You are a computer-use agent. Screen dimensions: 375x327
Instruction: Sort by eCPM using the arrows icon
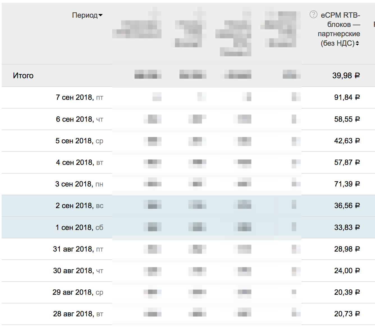357,43
